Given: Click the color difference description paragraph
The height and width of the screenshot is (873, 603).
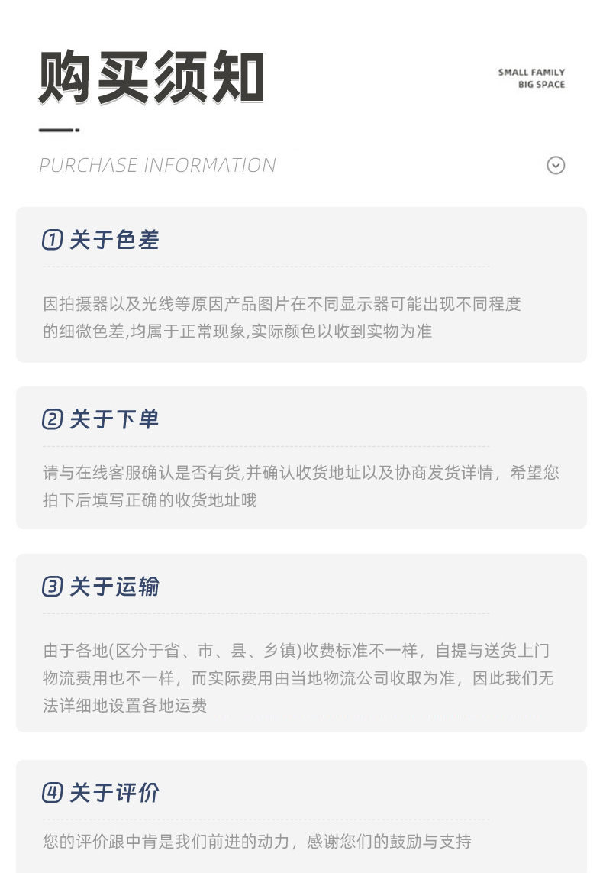Looking at the screenshot, I should coord(282,318).
